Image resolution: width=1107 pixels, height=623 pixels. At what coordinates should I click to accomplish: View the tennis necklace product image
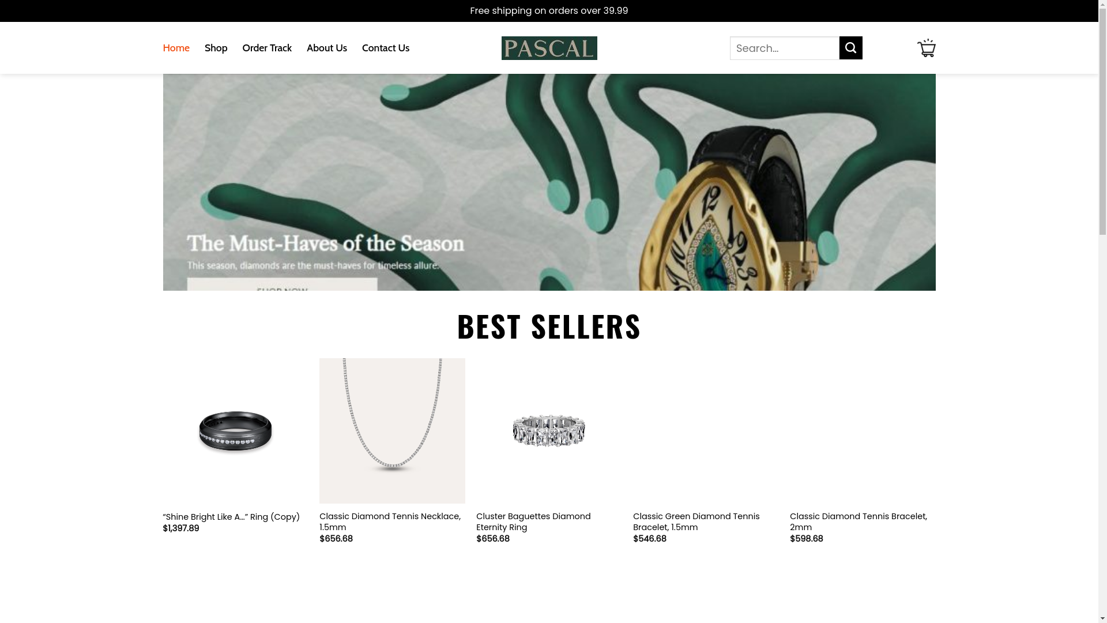pyautogui.click(x=392, y=430)
